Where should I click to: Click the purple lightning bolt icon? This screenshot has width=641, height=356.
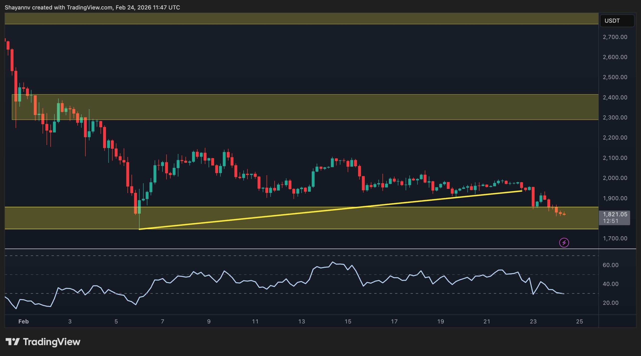[564, 242]
